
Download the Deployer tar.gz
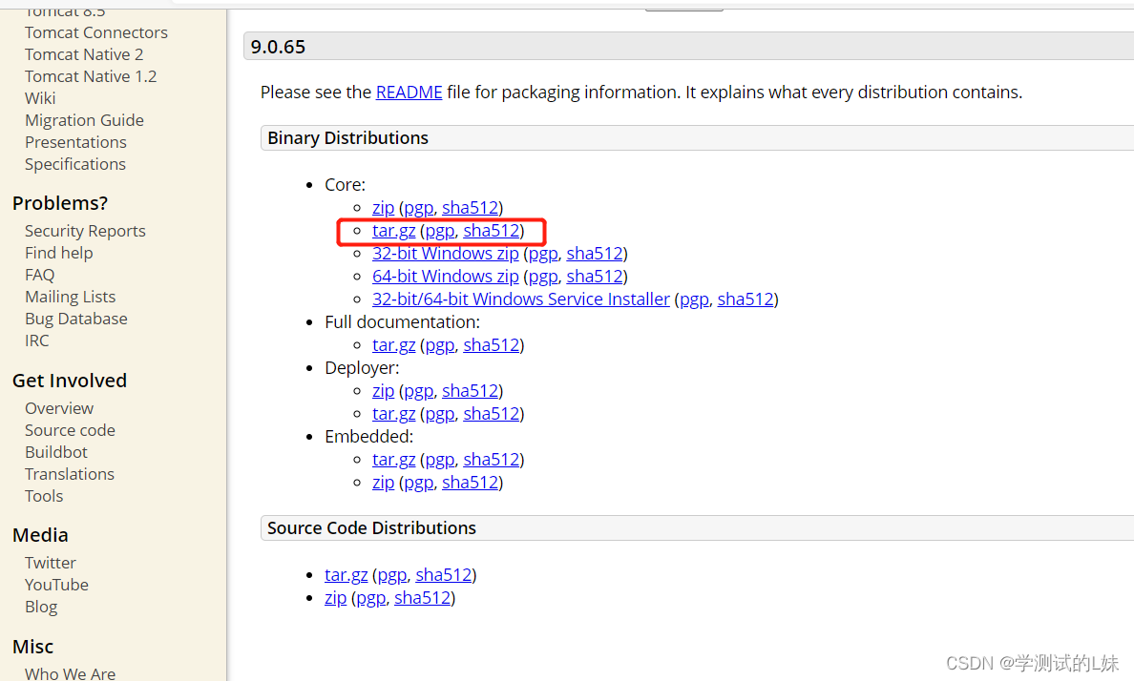tap(393, 414)
